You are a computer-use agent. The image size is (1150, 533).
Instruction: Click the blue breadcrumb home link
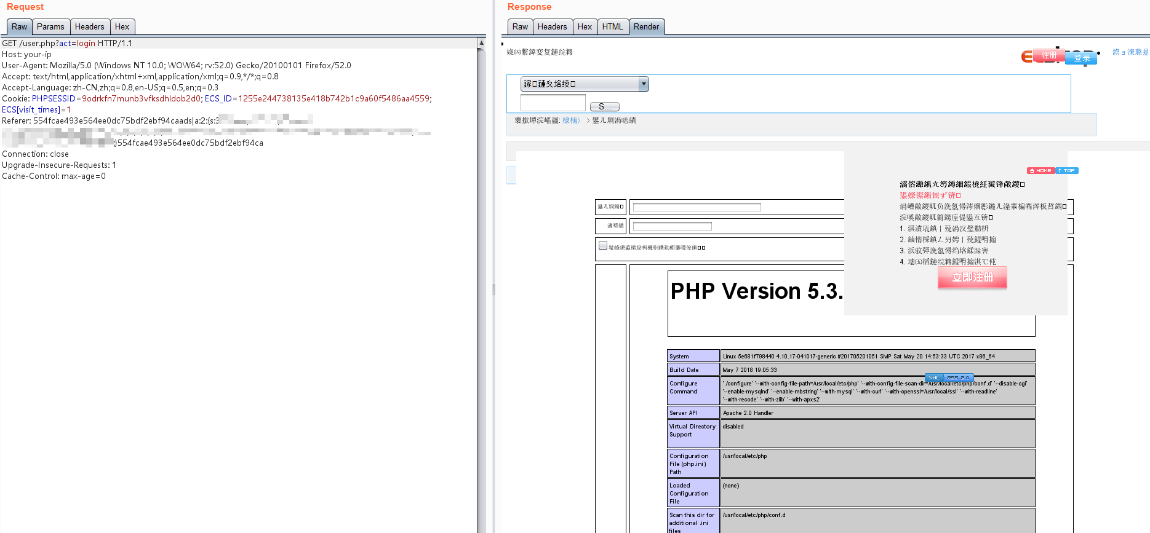pyautogui.click(x=571, y=120)
